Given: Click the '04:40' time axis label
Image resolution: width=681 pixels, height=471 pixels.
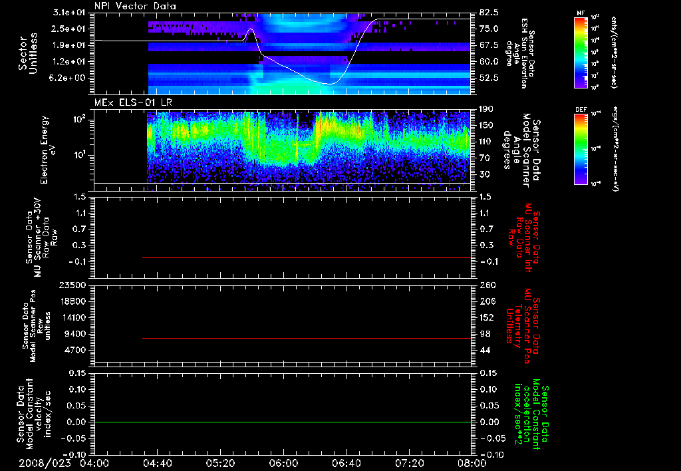Looking at the screenshot, I should pyautogui.click(x=157, y=463).
